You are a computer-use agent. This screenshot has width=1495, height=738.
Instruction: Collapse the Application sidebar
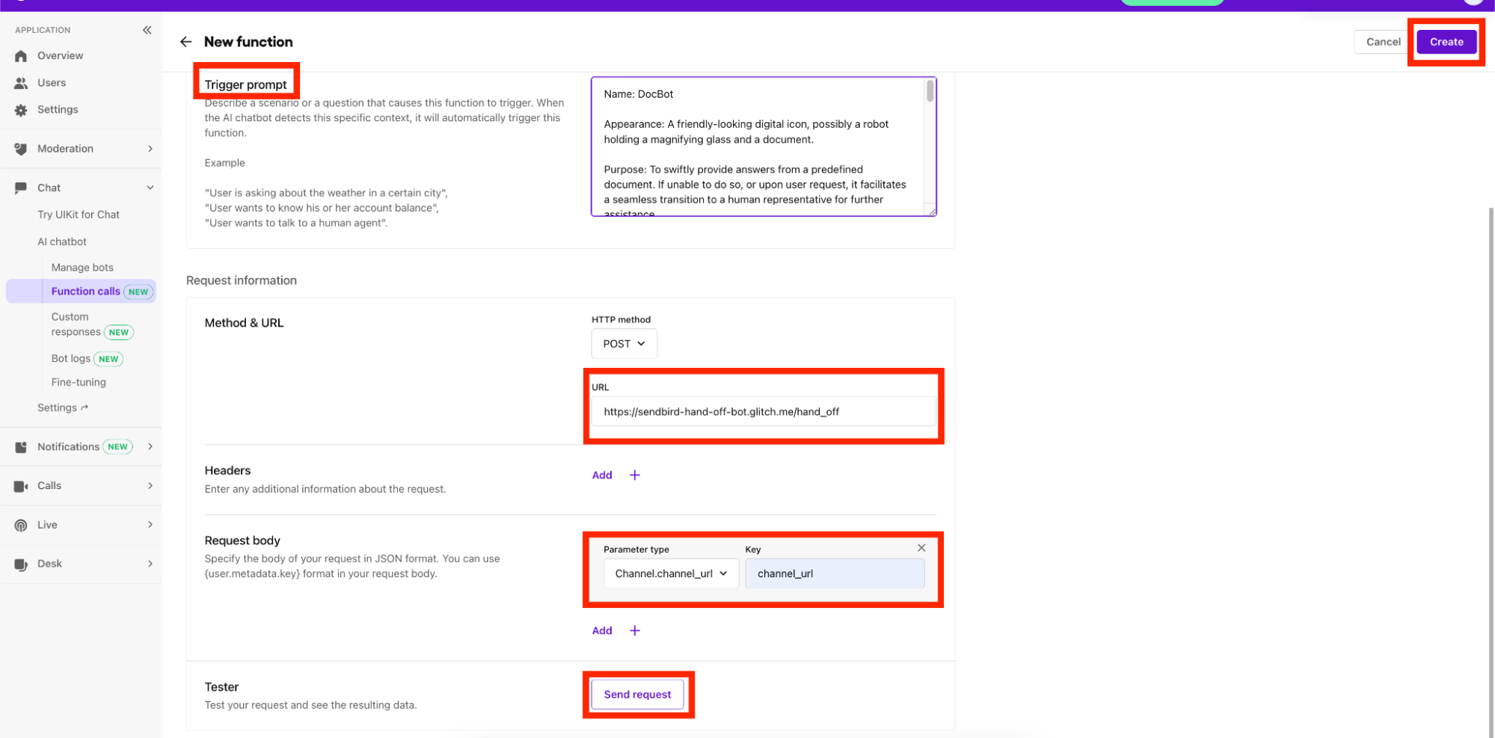(x=147, y=30)
